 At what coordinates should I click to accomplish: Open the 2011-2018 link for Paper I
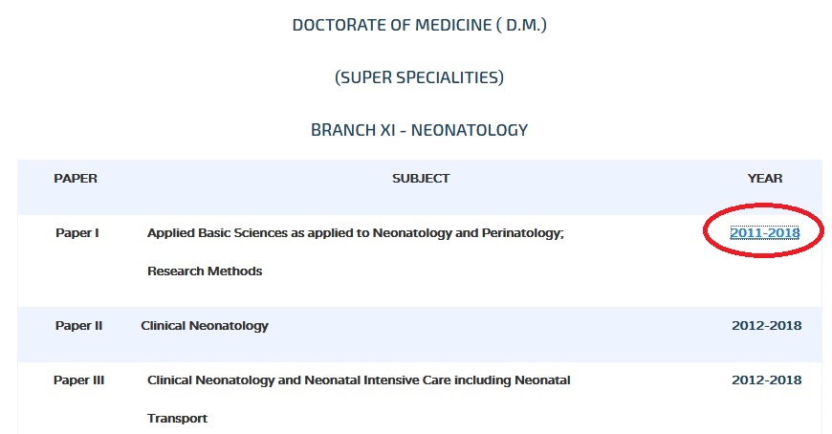pos(765,233)
